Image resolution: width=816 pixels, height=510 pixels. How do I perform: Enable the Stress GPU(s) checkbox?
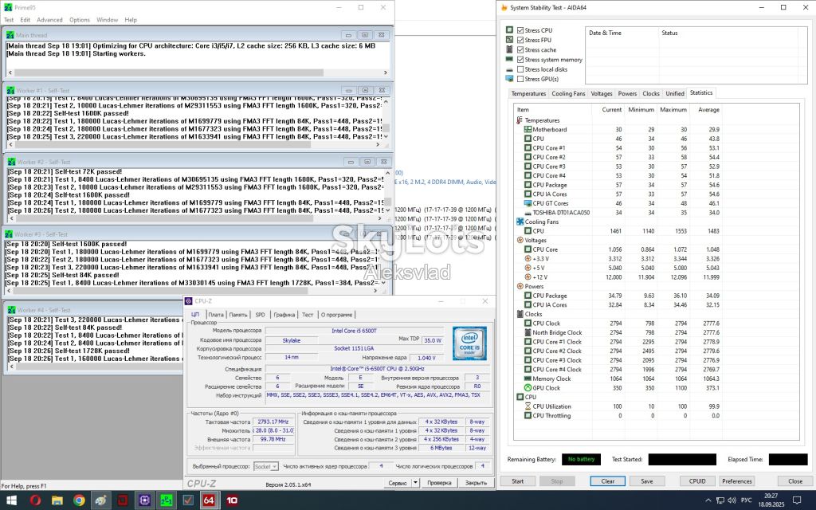pyautogui.click(x=520, y=79)
